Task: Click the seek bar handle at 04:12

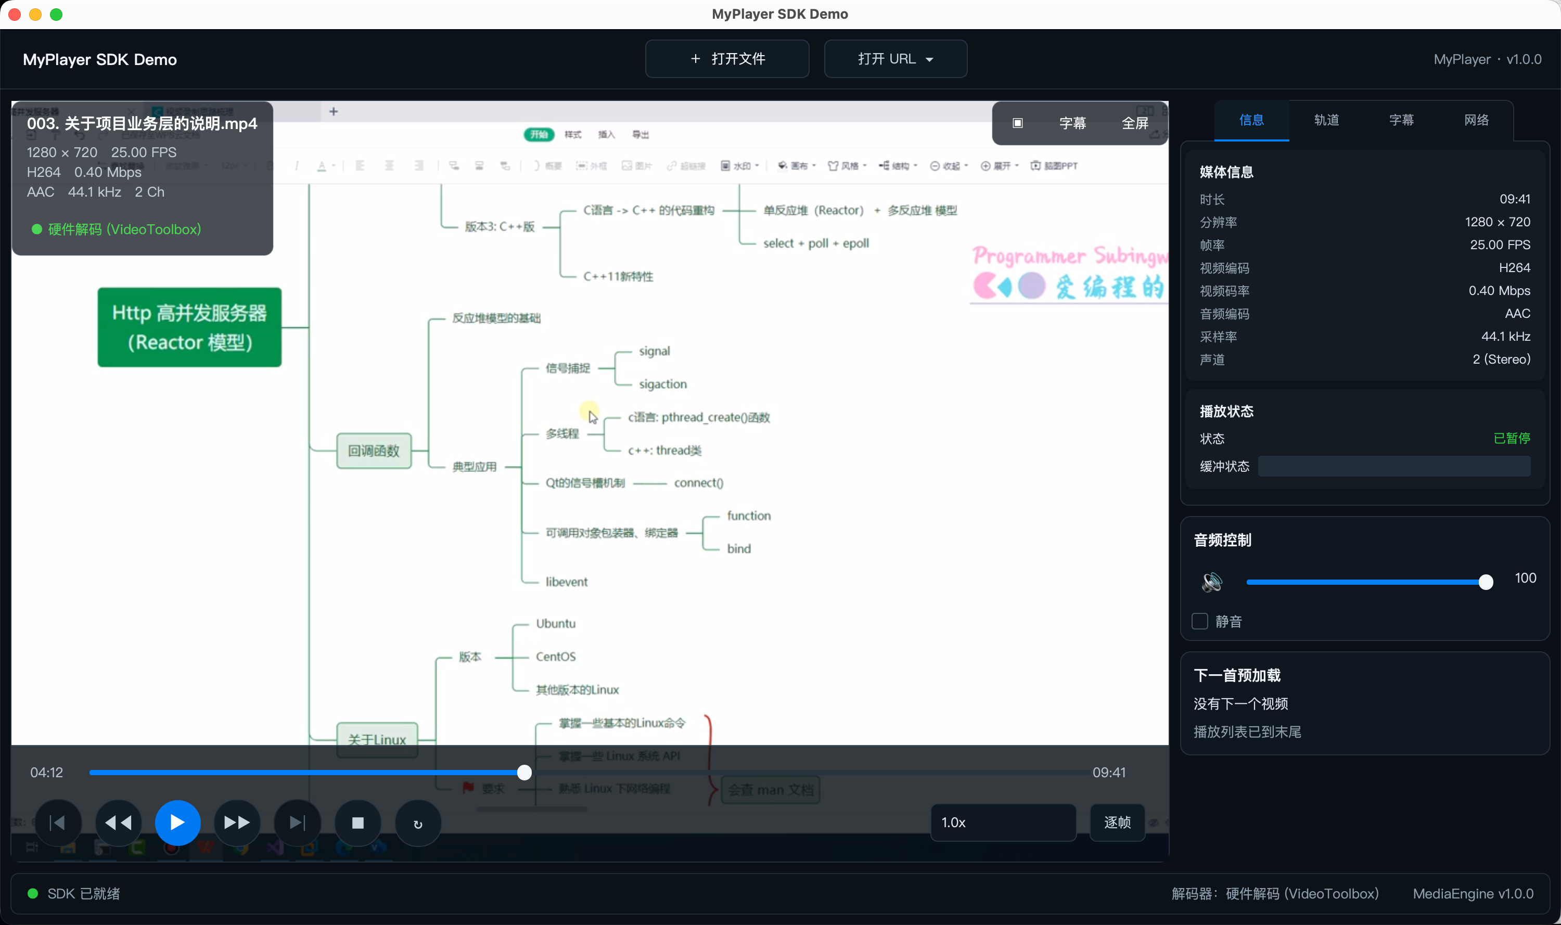Action: [524, 772]
